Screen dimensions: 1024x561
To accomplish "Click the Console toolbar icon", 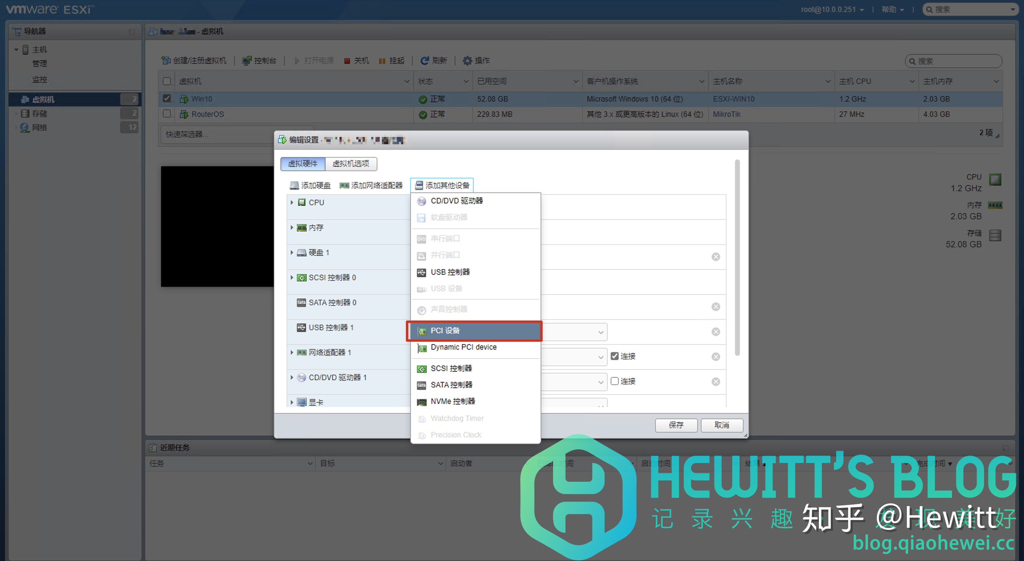I will pos(247,60).
